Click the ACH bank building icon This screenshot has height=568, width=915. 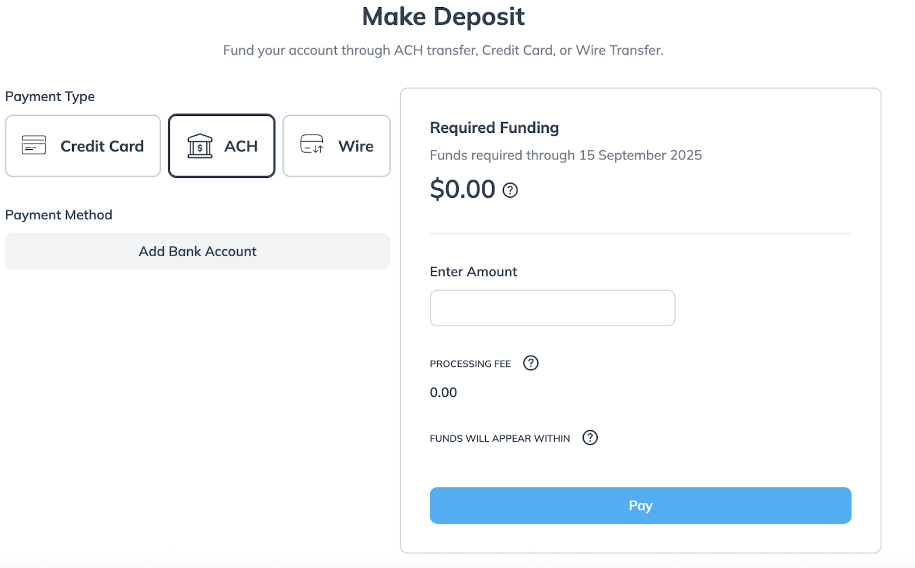click(x=200, y=146)
